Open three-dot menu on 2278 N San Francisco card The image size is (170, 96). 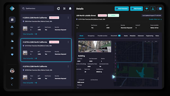pos(68,66)
